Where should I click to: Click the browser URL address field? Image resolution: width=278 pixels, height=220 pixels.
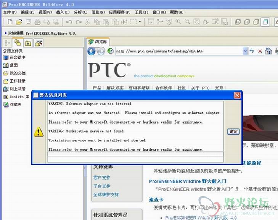click(x=179, y=51)
